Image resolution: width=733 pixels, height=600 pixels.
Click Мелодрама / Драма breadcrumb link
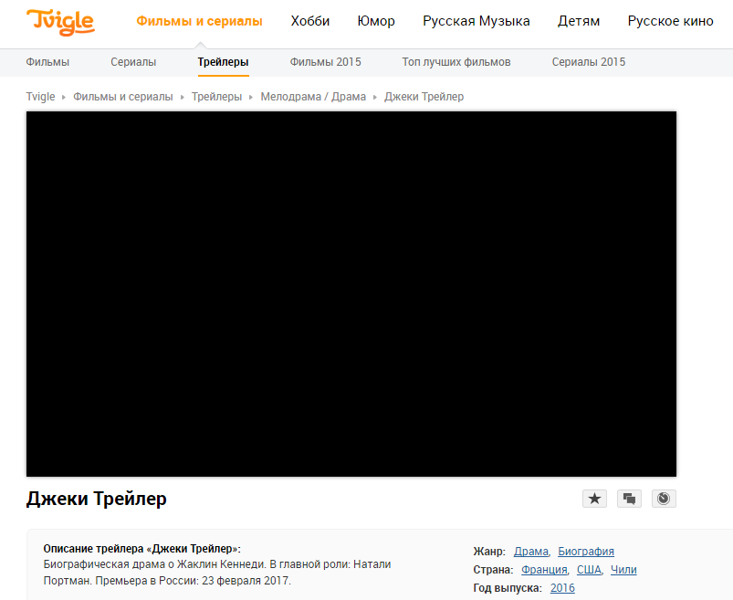313,97
